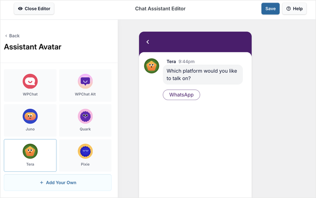316x198 pixels.
Task: Click the chat message bubble
Action: pos(203,74)
